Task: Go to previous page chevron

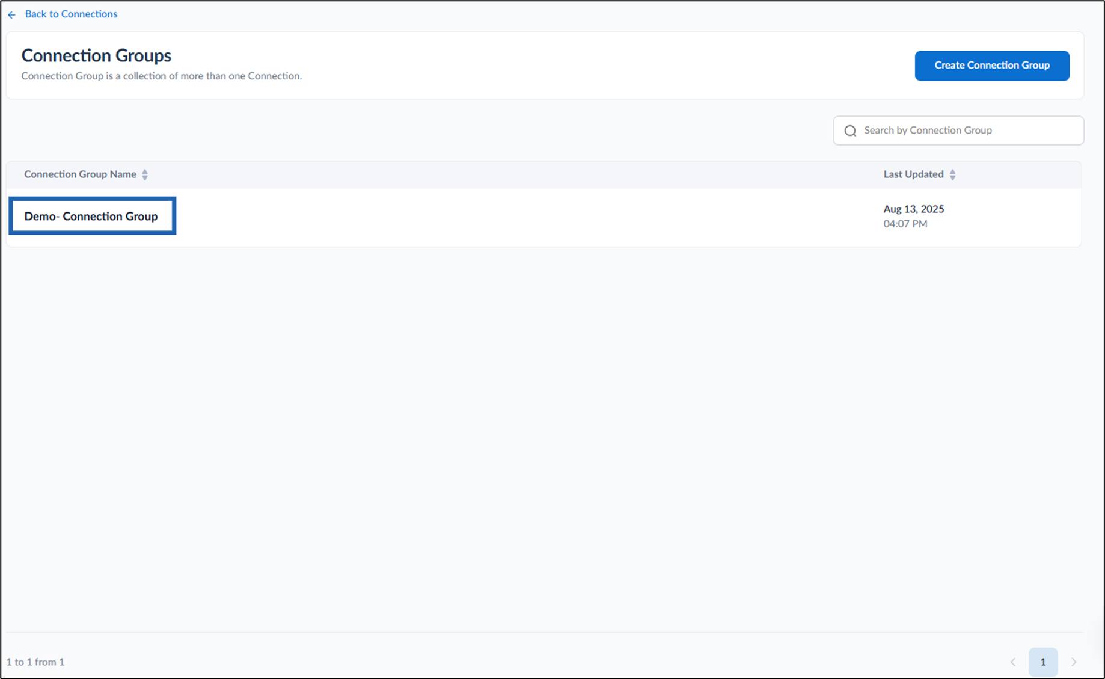Action: coord(1013,662)
